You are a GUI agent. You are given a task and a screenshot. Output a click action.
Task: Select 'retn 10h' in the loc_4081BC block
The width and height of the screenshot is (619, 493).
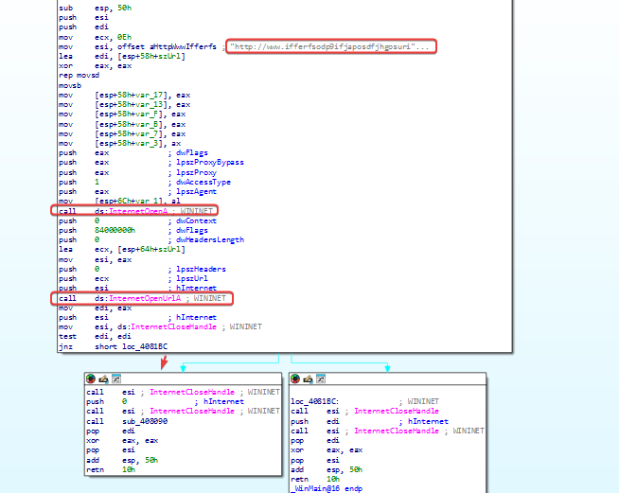(315, 479)
